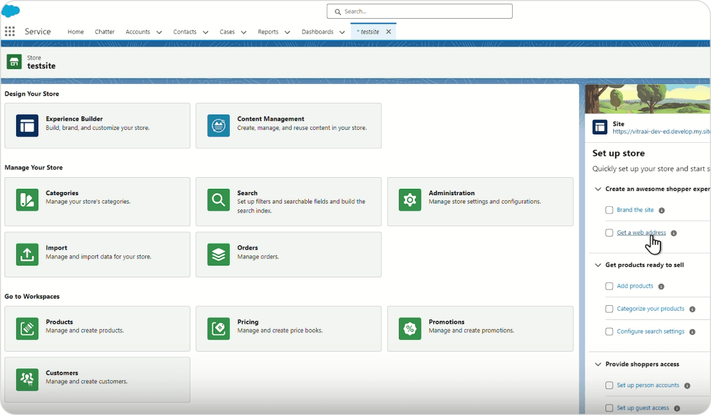
Task: Click the Search tile magnifier icon
Action: click(219, 200)
